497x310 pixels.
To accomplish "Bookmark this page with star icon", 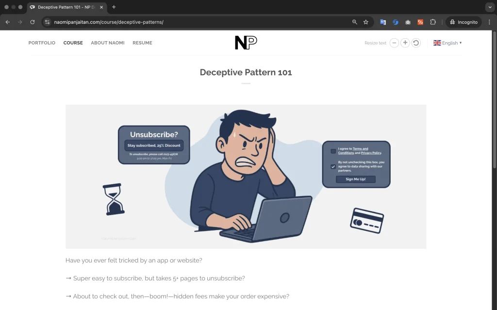I will 366,22.
